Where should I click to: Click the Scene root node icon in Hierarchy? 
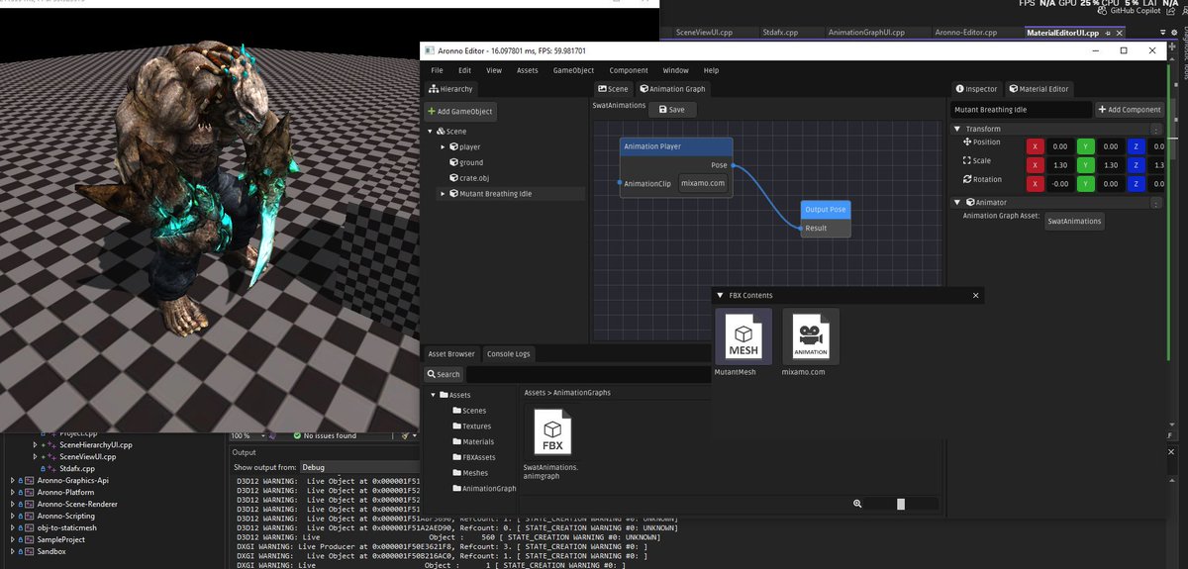(x=440, y=132)
